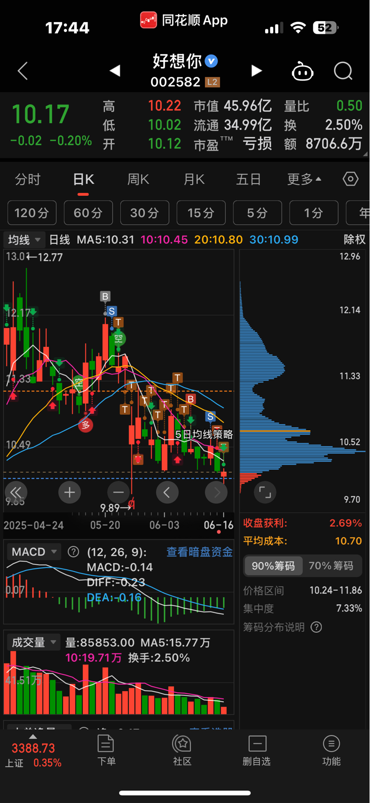Tap current price 10.17
Viewport: 370px width, 803px height.
(40, 114)
